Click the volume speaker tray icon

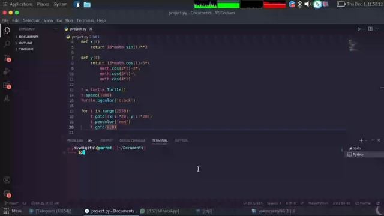[x=307, y=4]
